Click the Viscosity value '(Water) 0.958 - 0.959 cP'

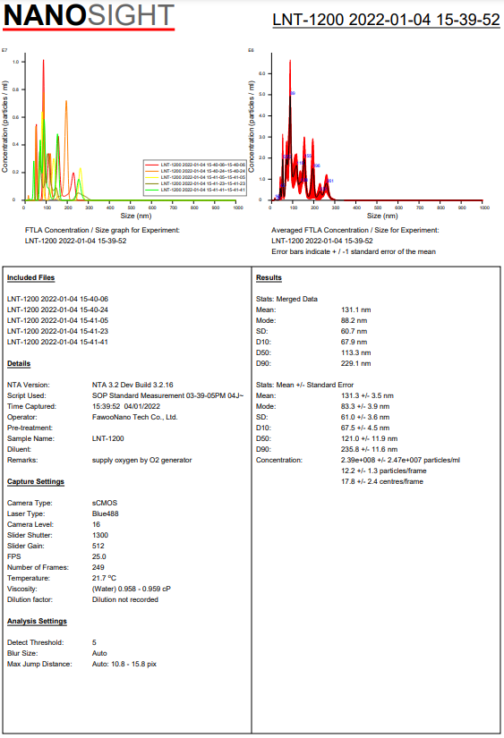132,589
